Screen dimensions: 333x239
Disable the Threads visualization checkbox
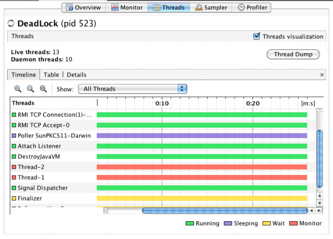[257, 36]
